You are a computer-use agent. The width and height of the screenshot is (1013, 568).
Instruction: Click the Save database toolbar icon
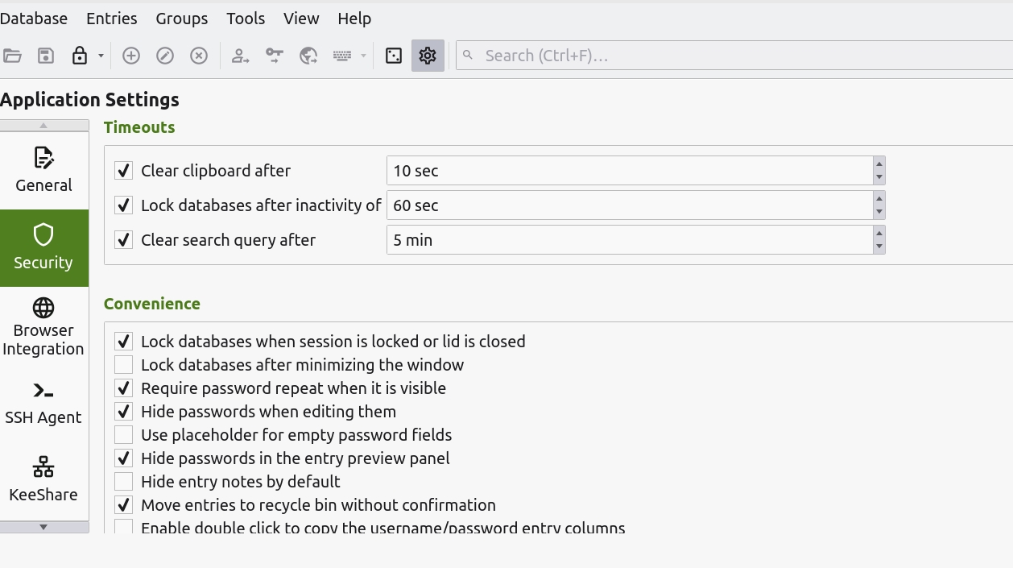coord(45,56)
